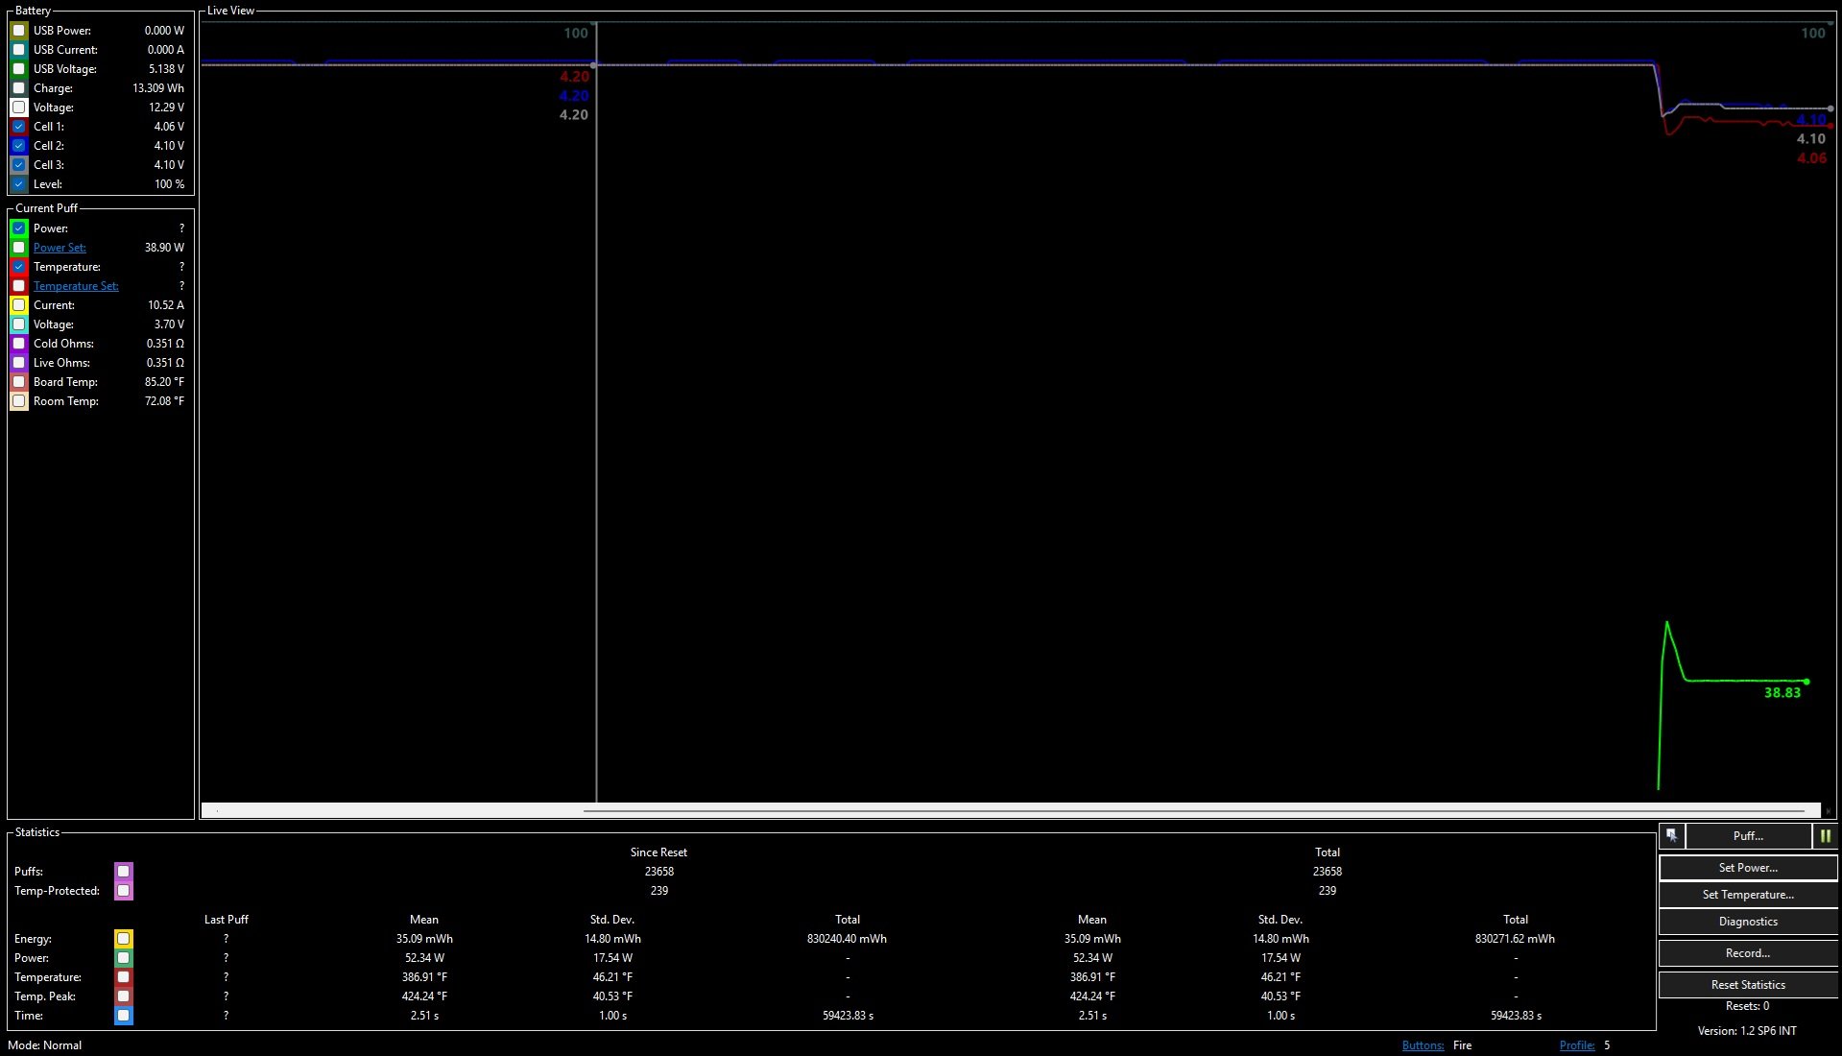Toggle the Puffs statistics checkbox

pyautogui.click(x=124, y=872)
